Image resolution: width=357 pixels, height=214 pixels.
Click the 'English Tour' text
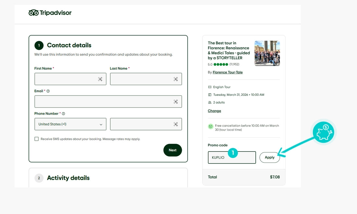pos(222,87)
